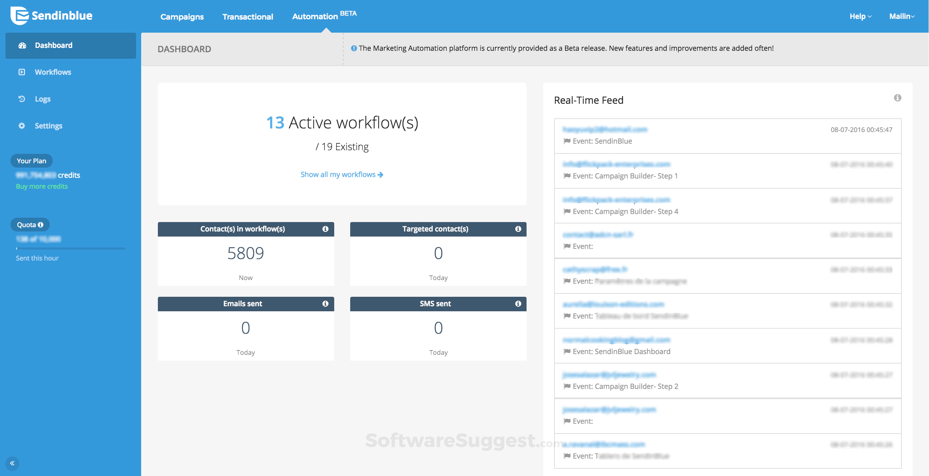Click the info icon on SMS sent card
Image resolution: width=929 pixels, height=476 pixels.
[x=518, y=304]
